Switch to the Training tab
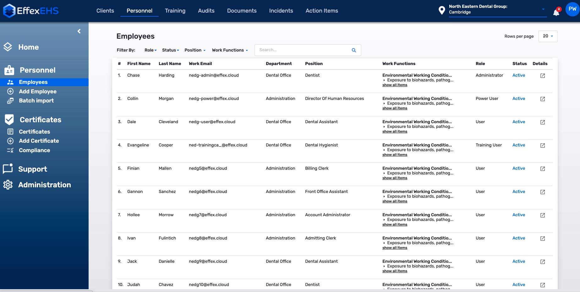580x292 pixels. (x=175, y=11)
